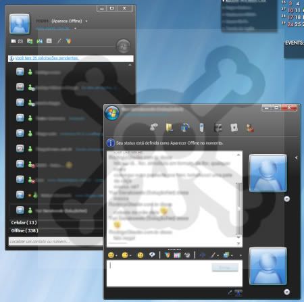Open pen tool dropdown arrow in chat toolbar
This screenshot has height=302, width=304.
(218, 255)
